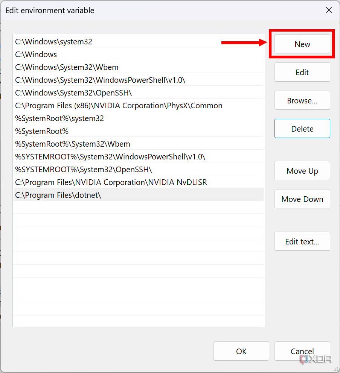The height and width of the screenshot is (373, 340).
Task: Click the New button
Action: click(x=302, y=44)
